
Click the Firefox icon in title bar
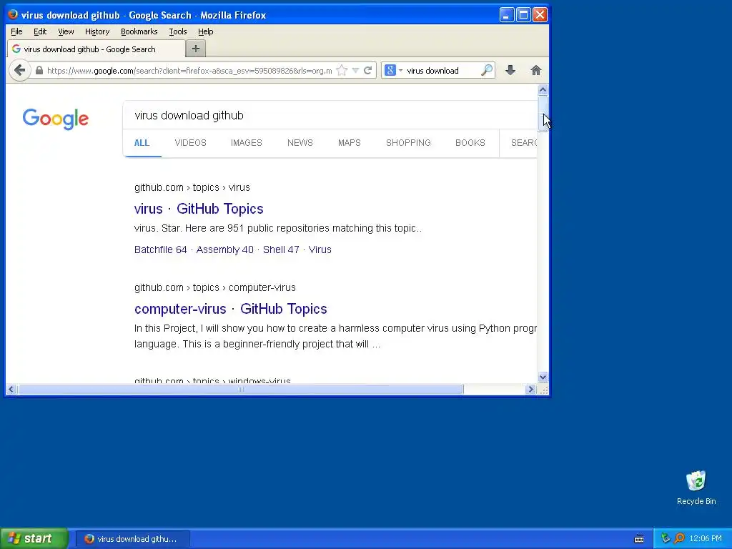(x=13, y=14)
